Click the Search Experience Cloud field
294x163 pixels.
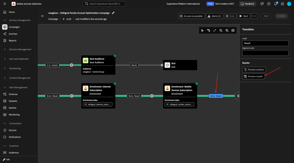coord(104,4)
